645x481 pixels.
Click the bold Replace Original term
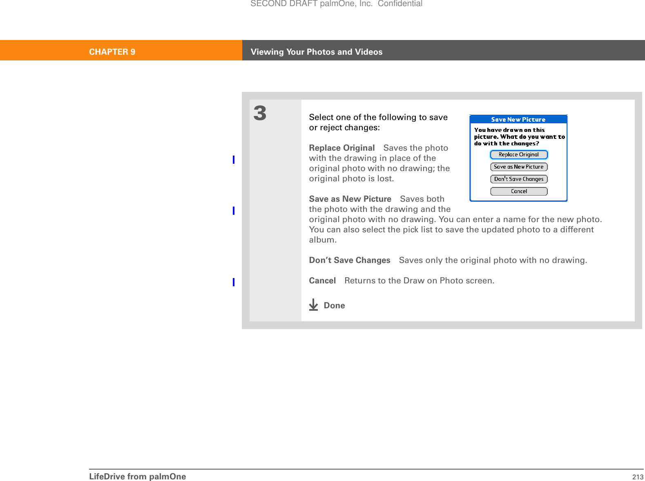[342, 148]
